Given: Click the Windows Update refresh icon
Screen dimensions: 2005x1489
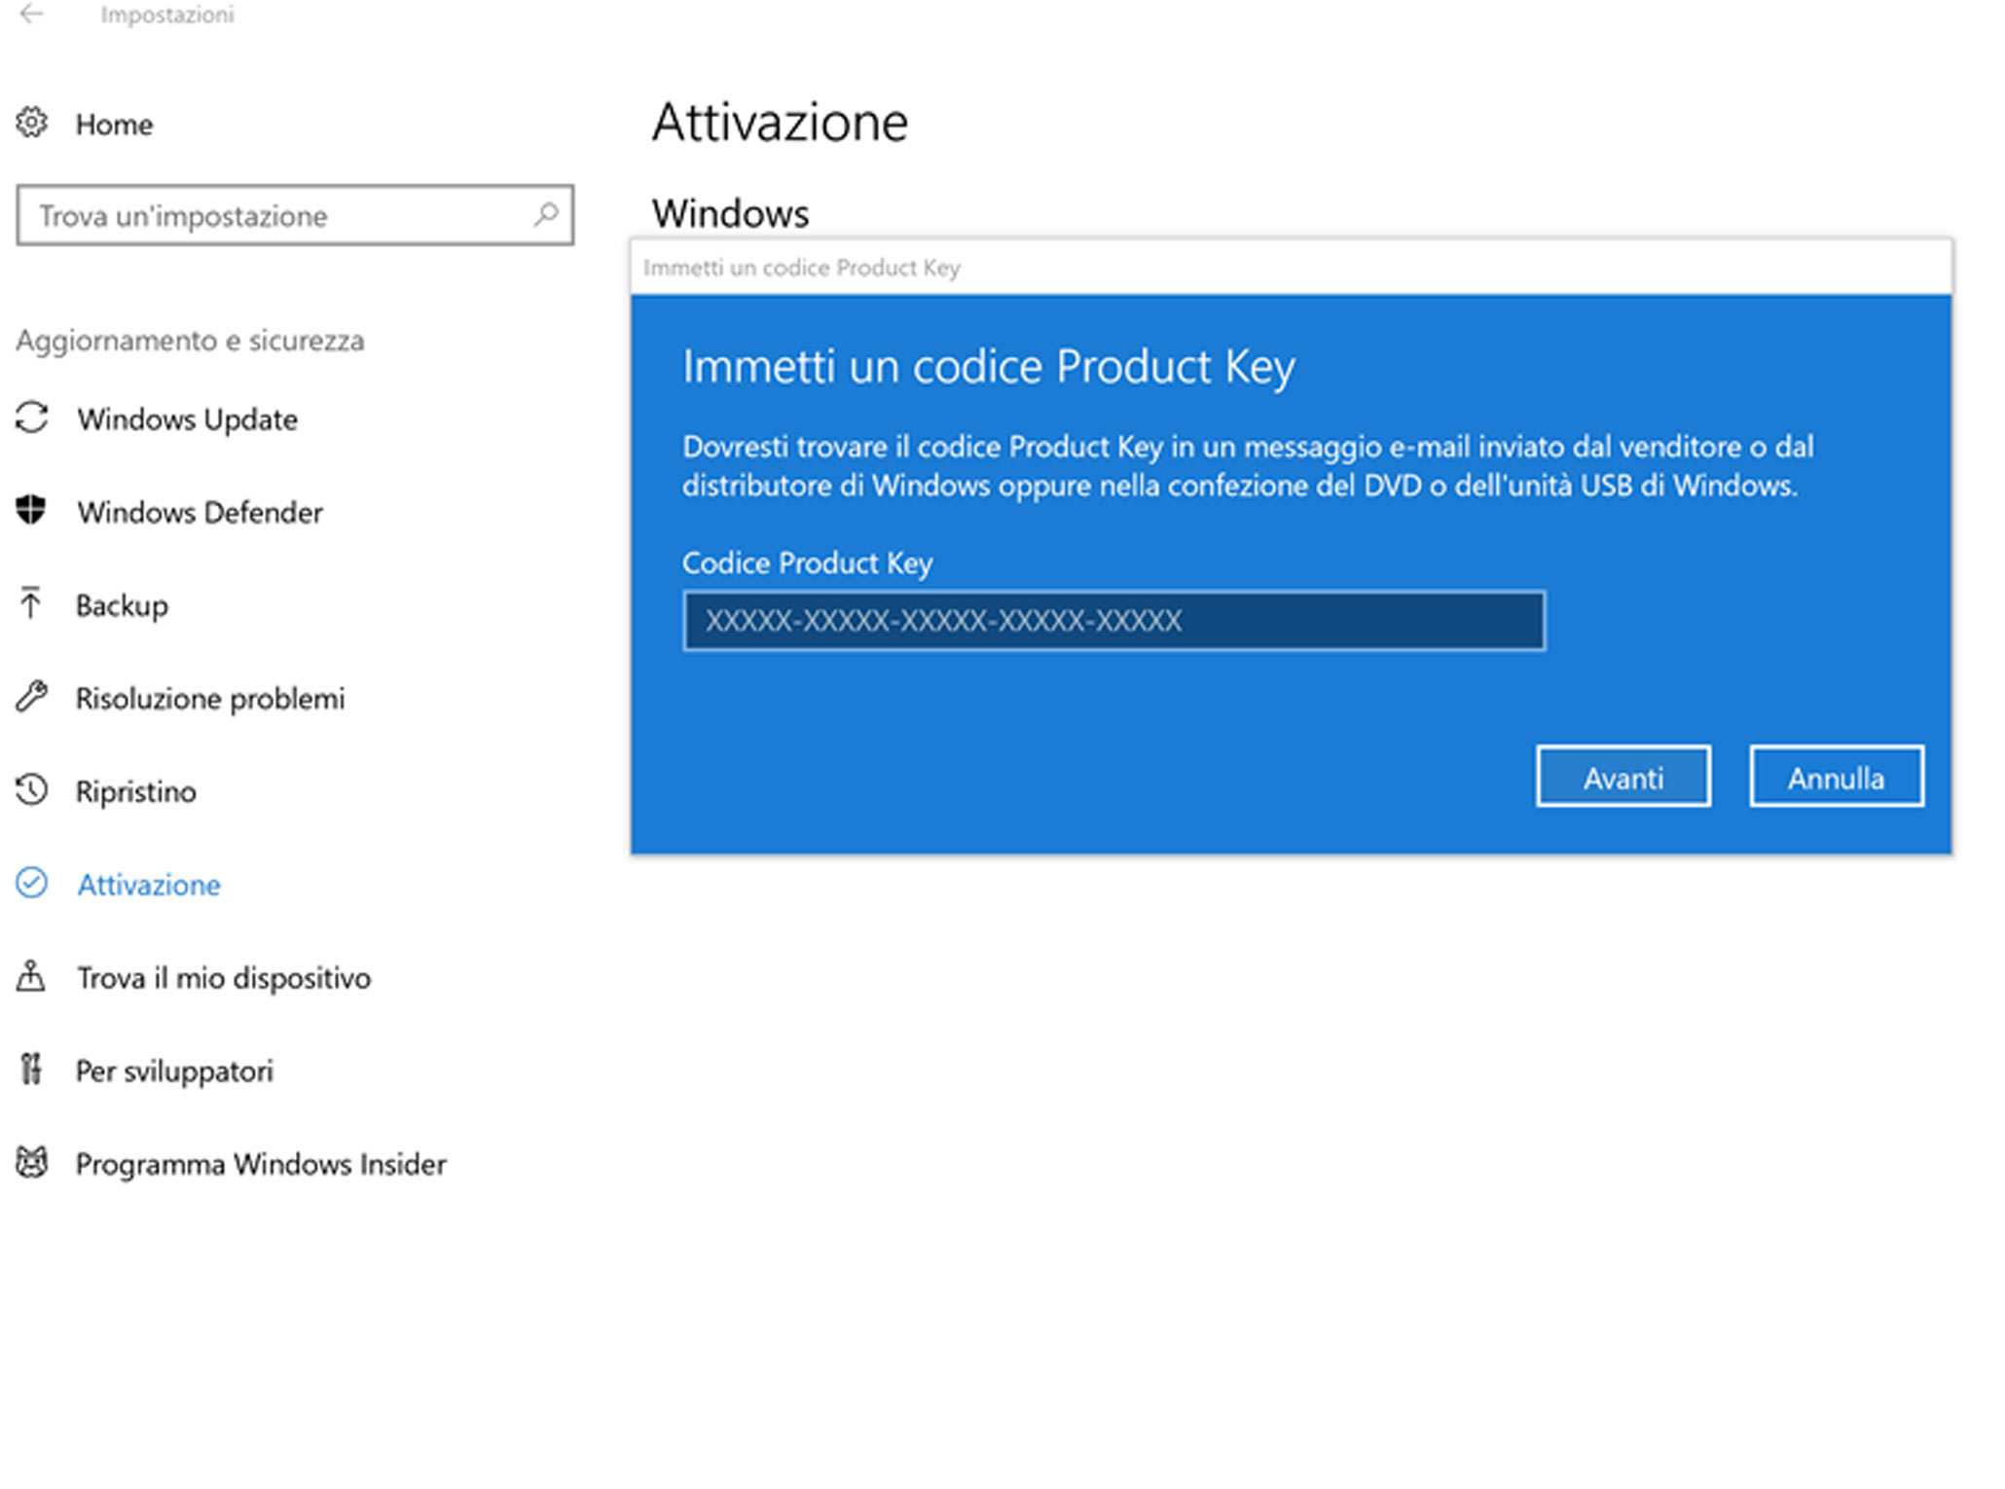Looking at the screenshot, I should 31,418.
